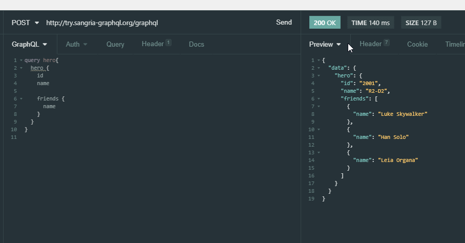Switch to the Query tab
Screen dimensions: 465x243
(x=115, y=44)
